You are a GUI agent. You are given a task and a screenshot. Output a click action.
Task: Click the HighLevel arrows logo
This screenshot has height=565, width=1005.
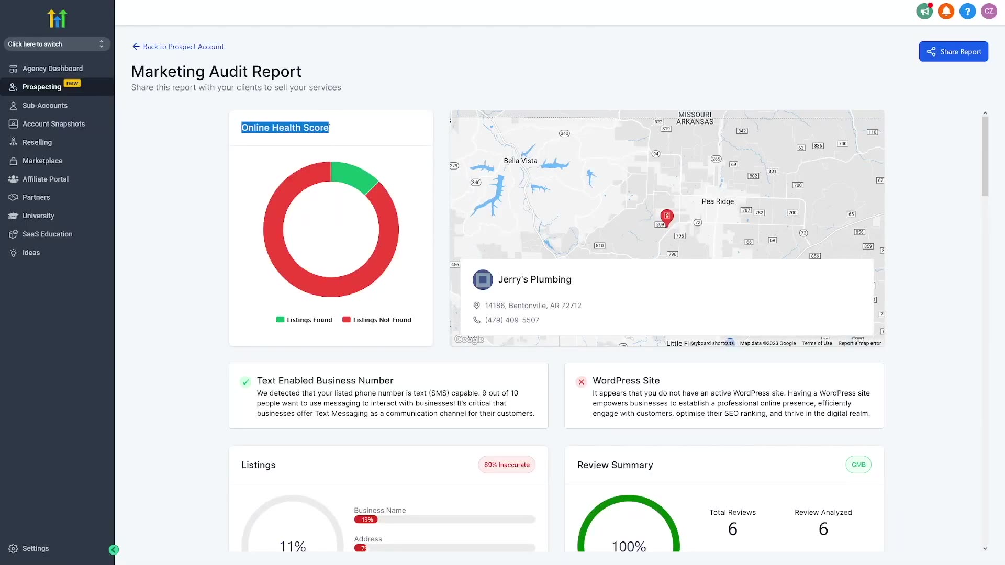tap(57, 18)
